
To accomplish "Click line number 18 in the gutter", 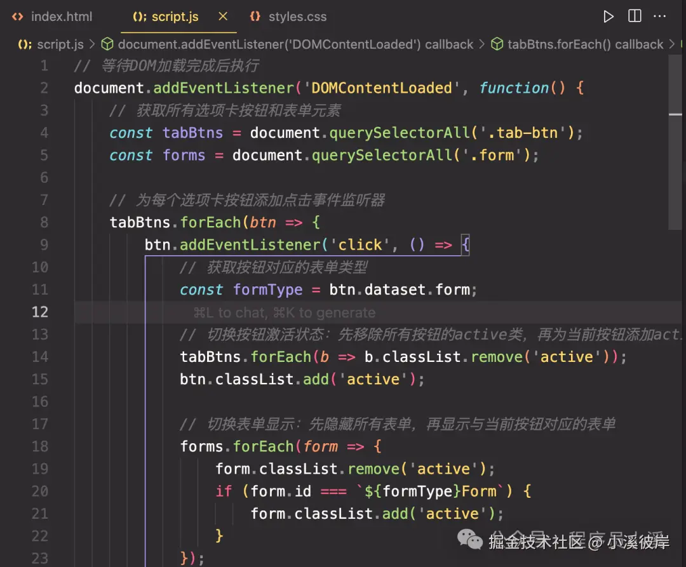I will [x=40, y=446].
